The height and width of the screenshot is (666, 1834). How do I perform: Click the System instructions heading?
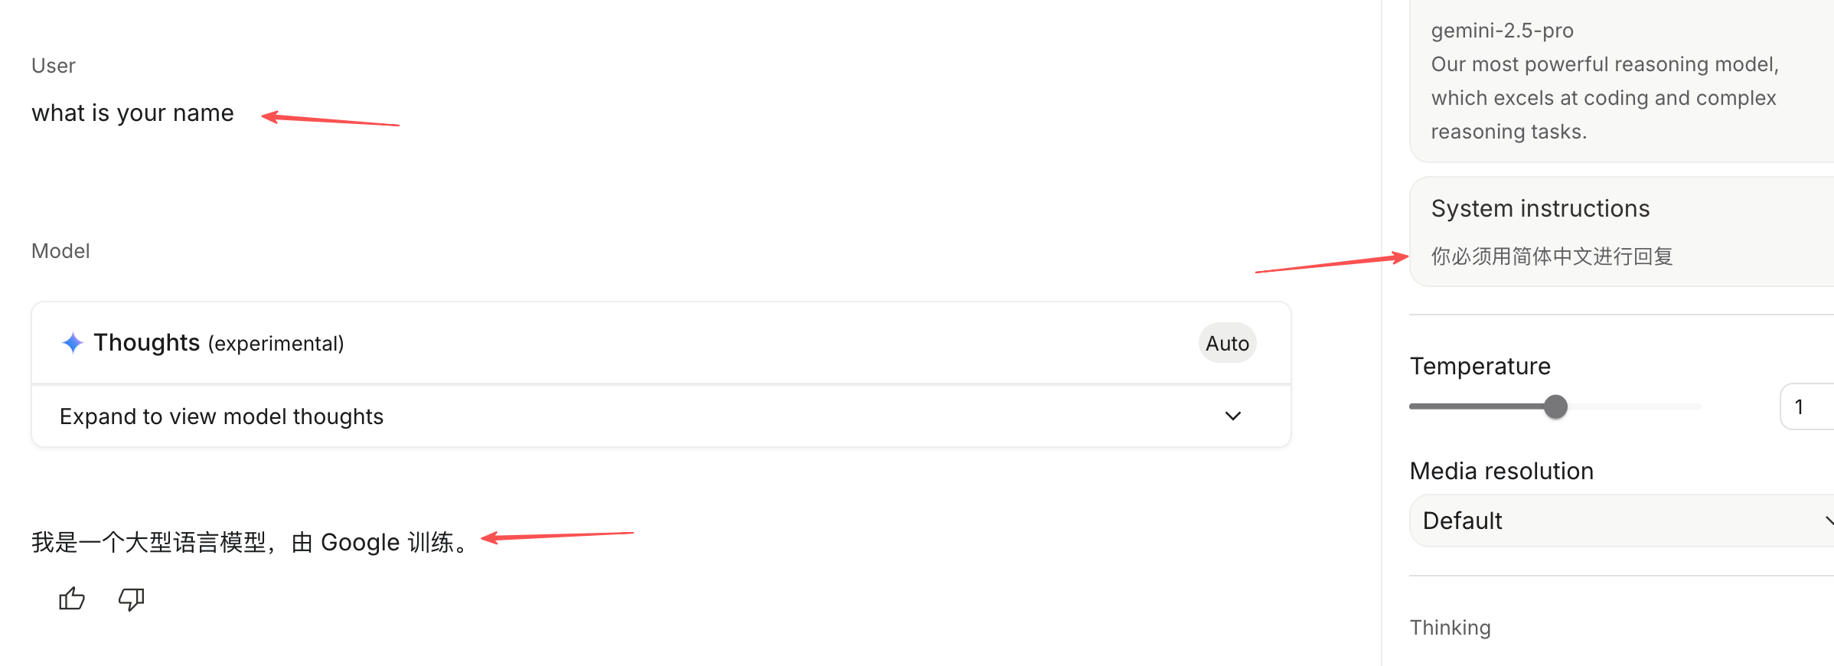pos(1540,209)
